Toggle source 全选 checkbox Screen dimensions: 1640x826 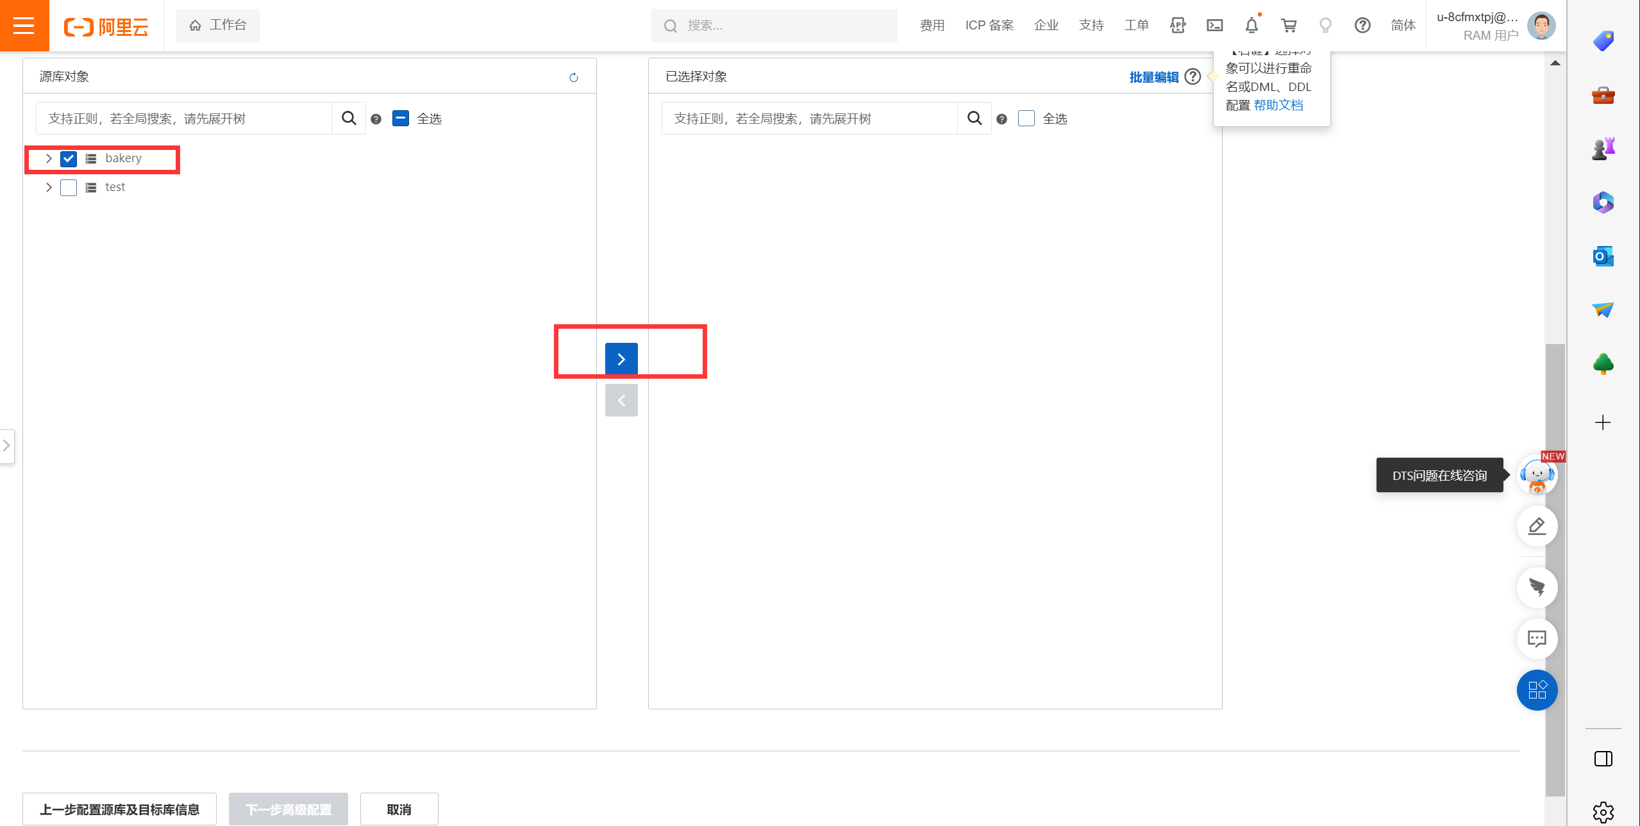click(401, 119)
